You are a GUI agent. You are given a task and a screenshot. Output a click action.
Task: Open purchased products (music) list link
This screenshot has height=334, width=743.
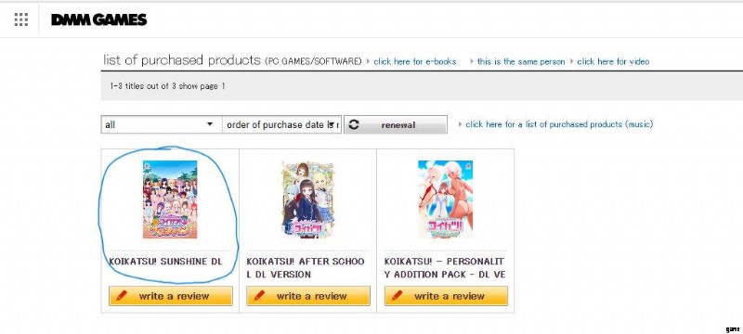(x=559, y=124)
